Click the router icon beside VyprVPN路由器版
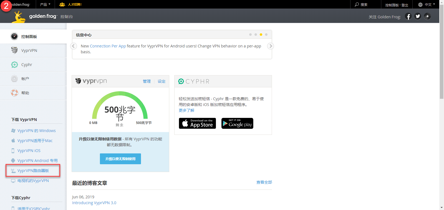Image resolution: width=444 pixels, height=210 pixels. (x=13, y=171)
